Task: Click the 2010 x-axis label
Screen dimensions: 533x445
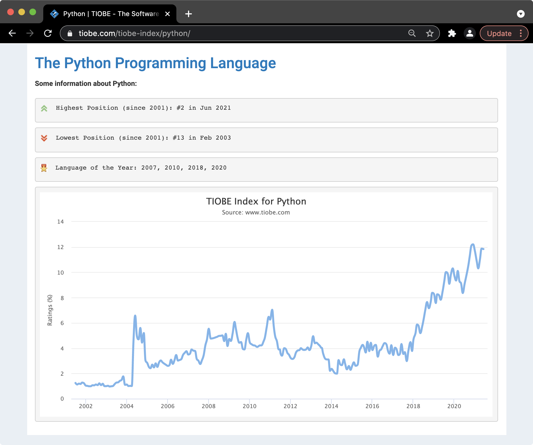Action: pos(250,406)
